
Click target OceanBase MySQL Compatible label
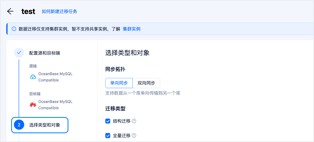tap(55, 105)
